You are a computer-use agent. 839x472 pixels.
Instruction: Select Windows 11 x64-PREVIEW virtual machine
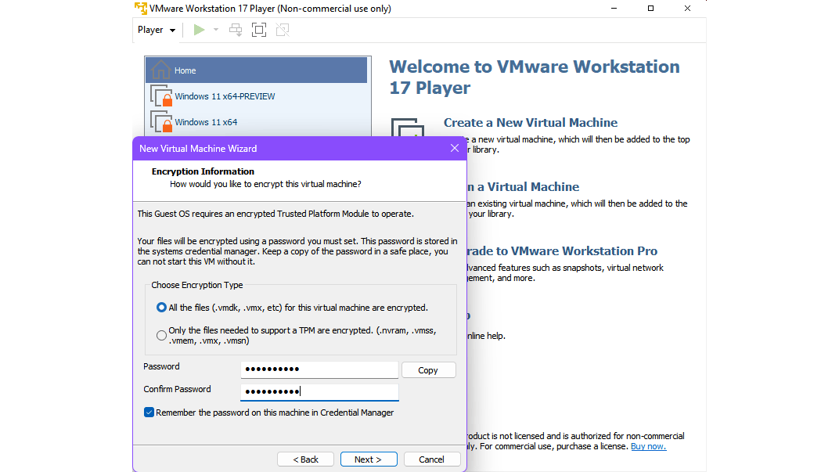coord(256,96)
